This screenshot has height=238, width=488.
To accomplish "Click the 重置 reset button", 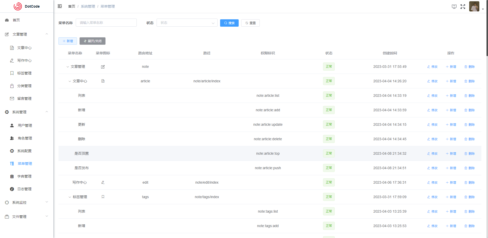I will pyautogui.click(x=250, y=23).
